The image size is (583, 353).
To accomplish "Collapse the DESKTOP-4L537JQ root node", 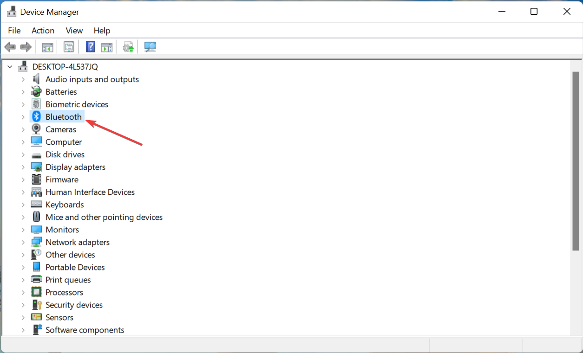I will [10, 67].
